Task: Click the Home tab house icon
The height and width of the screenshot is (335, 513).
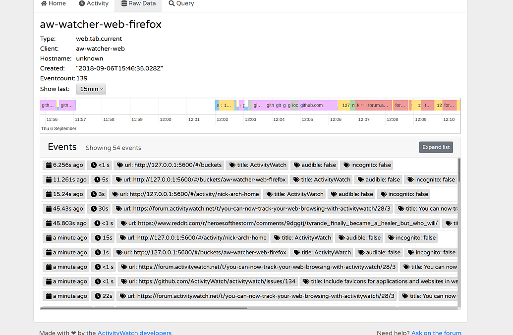Action: 44,3
